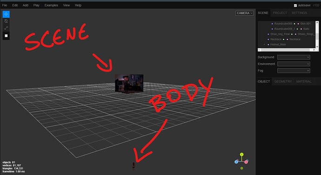Open the Fog dropdown
The height and width of the screenshot is (175, 321).
pos(294,71)
